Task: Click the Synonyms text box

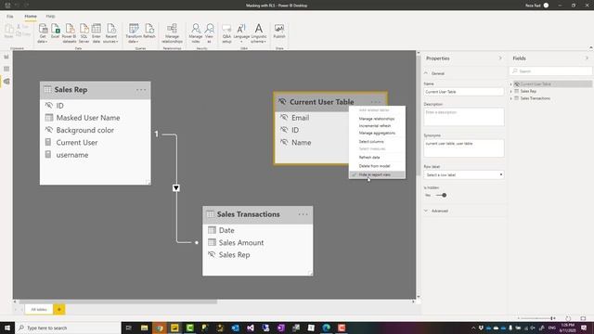Action: point(464,148)
